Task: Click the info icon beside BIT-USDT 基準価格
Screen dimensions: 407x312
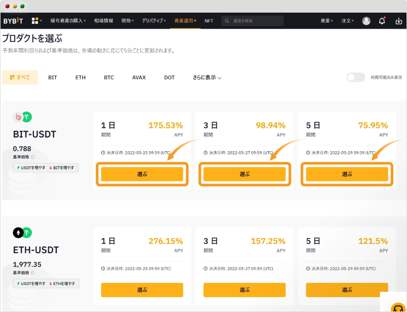Action: pos(33,157)
